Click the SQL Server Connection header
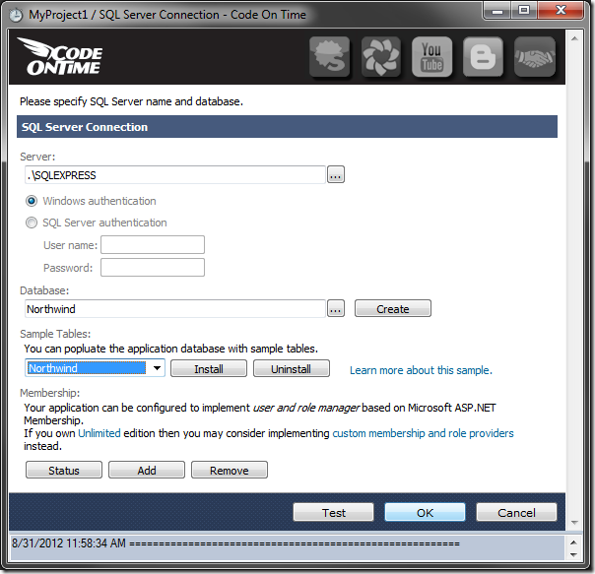 click(287, 127)
